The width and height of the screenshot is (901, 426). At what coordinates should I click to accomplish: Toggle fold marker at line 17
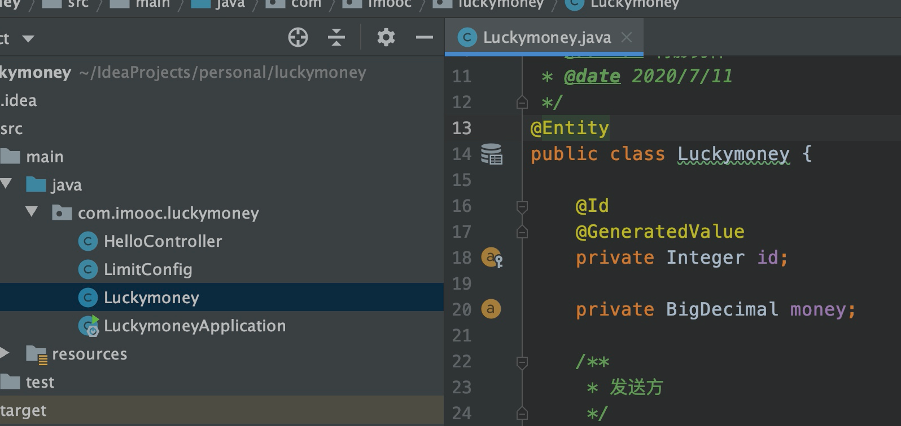pyautogui.click(x=522, y=232)
